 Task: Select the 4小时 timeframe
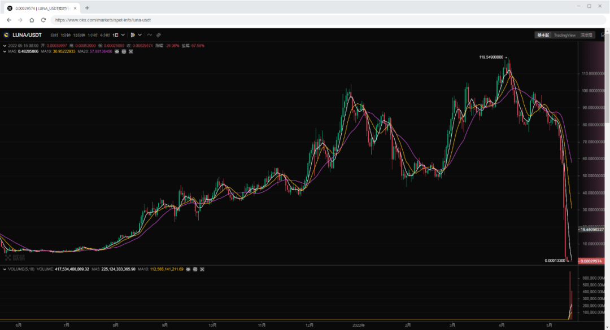pyautogui.click(x=105, y=35)
